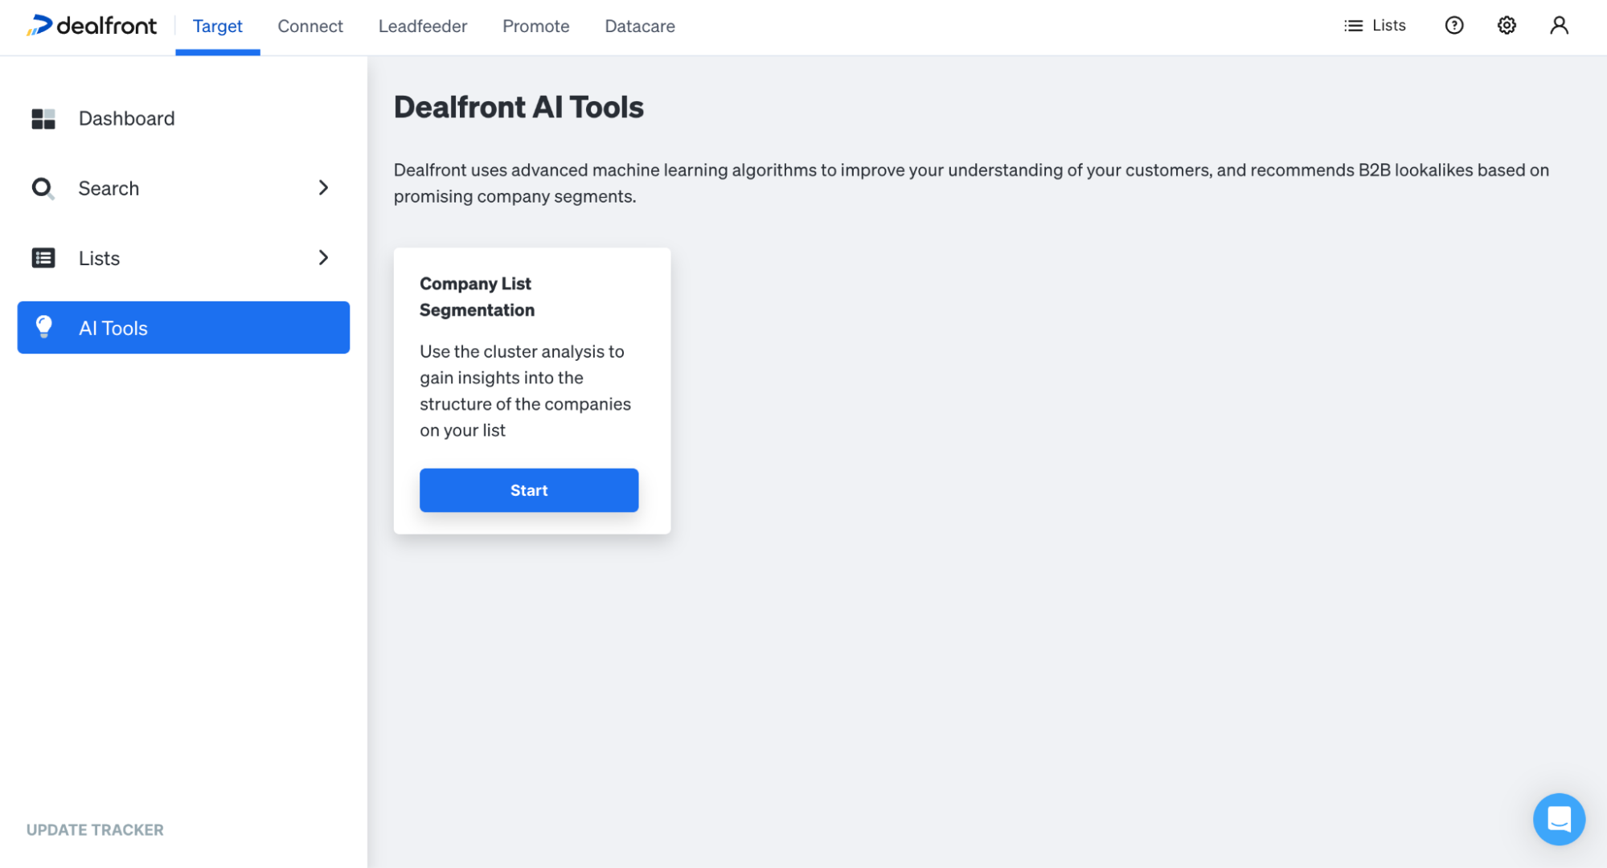Open the Leadfeeder section
Screen dimensions: 1607x868
click(x=422, y=26)
